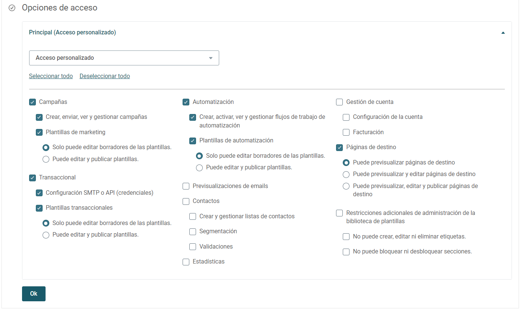Click the Seleccionar todo link
Viewport: 522px width, 311px height.
click(x=51, y=76)
